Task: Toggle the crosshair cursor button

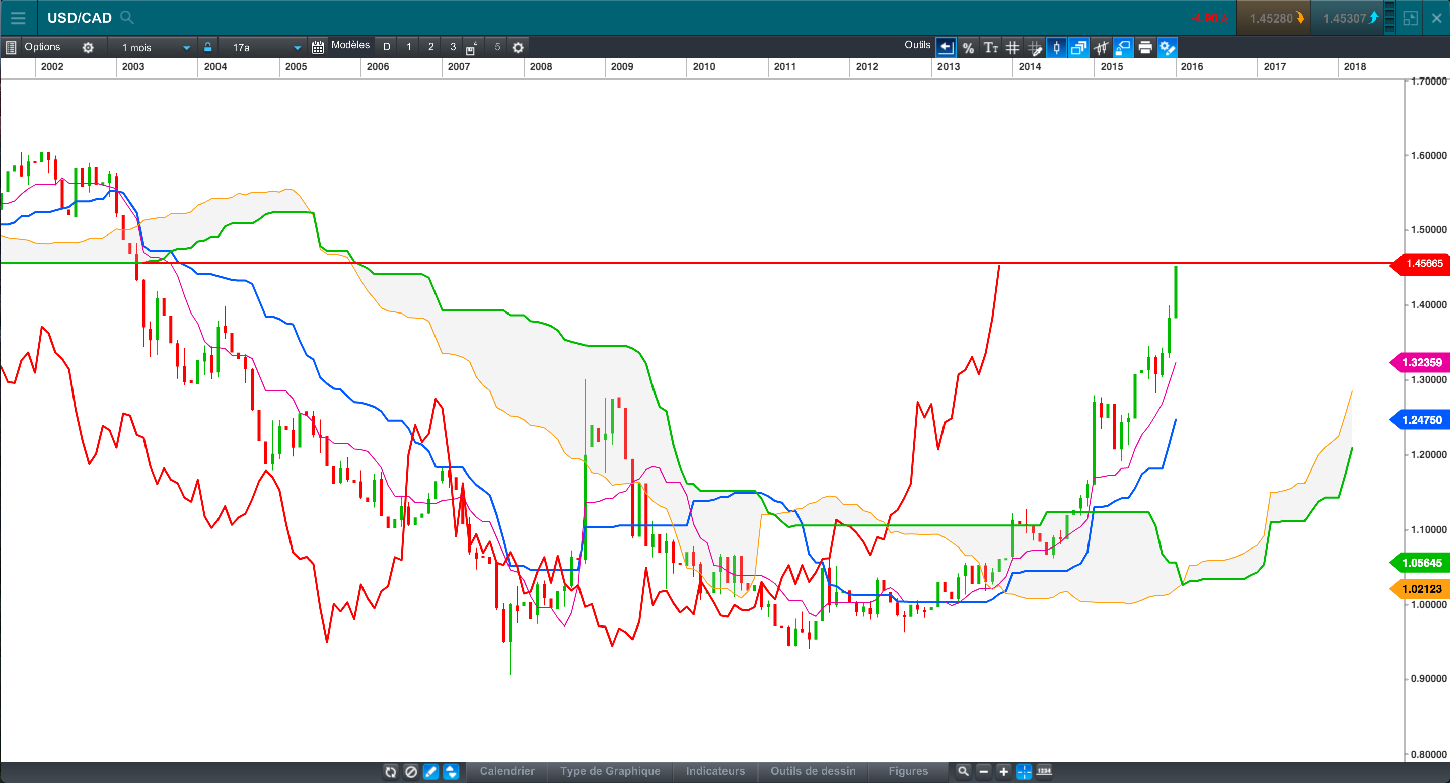Action: point(1024,772)
